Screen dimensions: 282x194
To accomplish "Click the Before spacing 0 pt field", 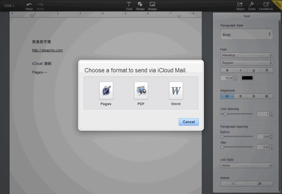I will [263, 137].
